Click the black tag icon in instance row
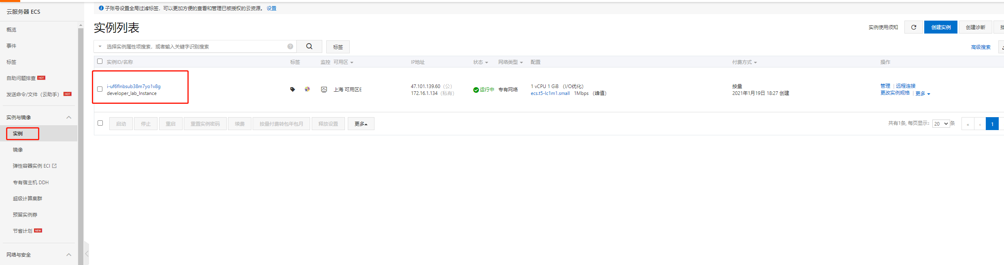Viewport: 1004px width, 265px height. tap(293, 89)
